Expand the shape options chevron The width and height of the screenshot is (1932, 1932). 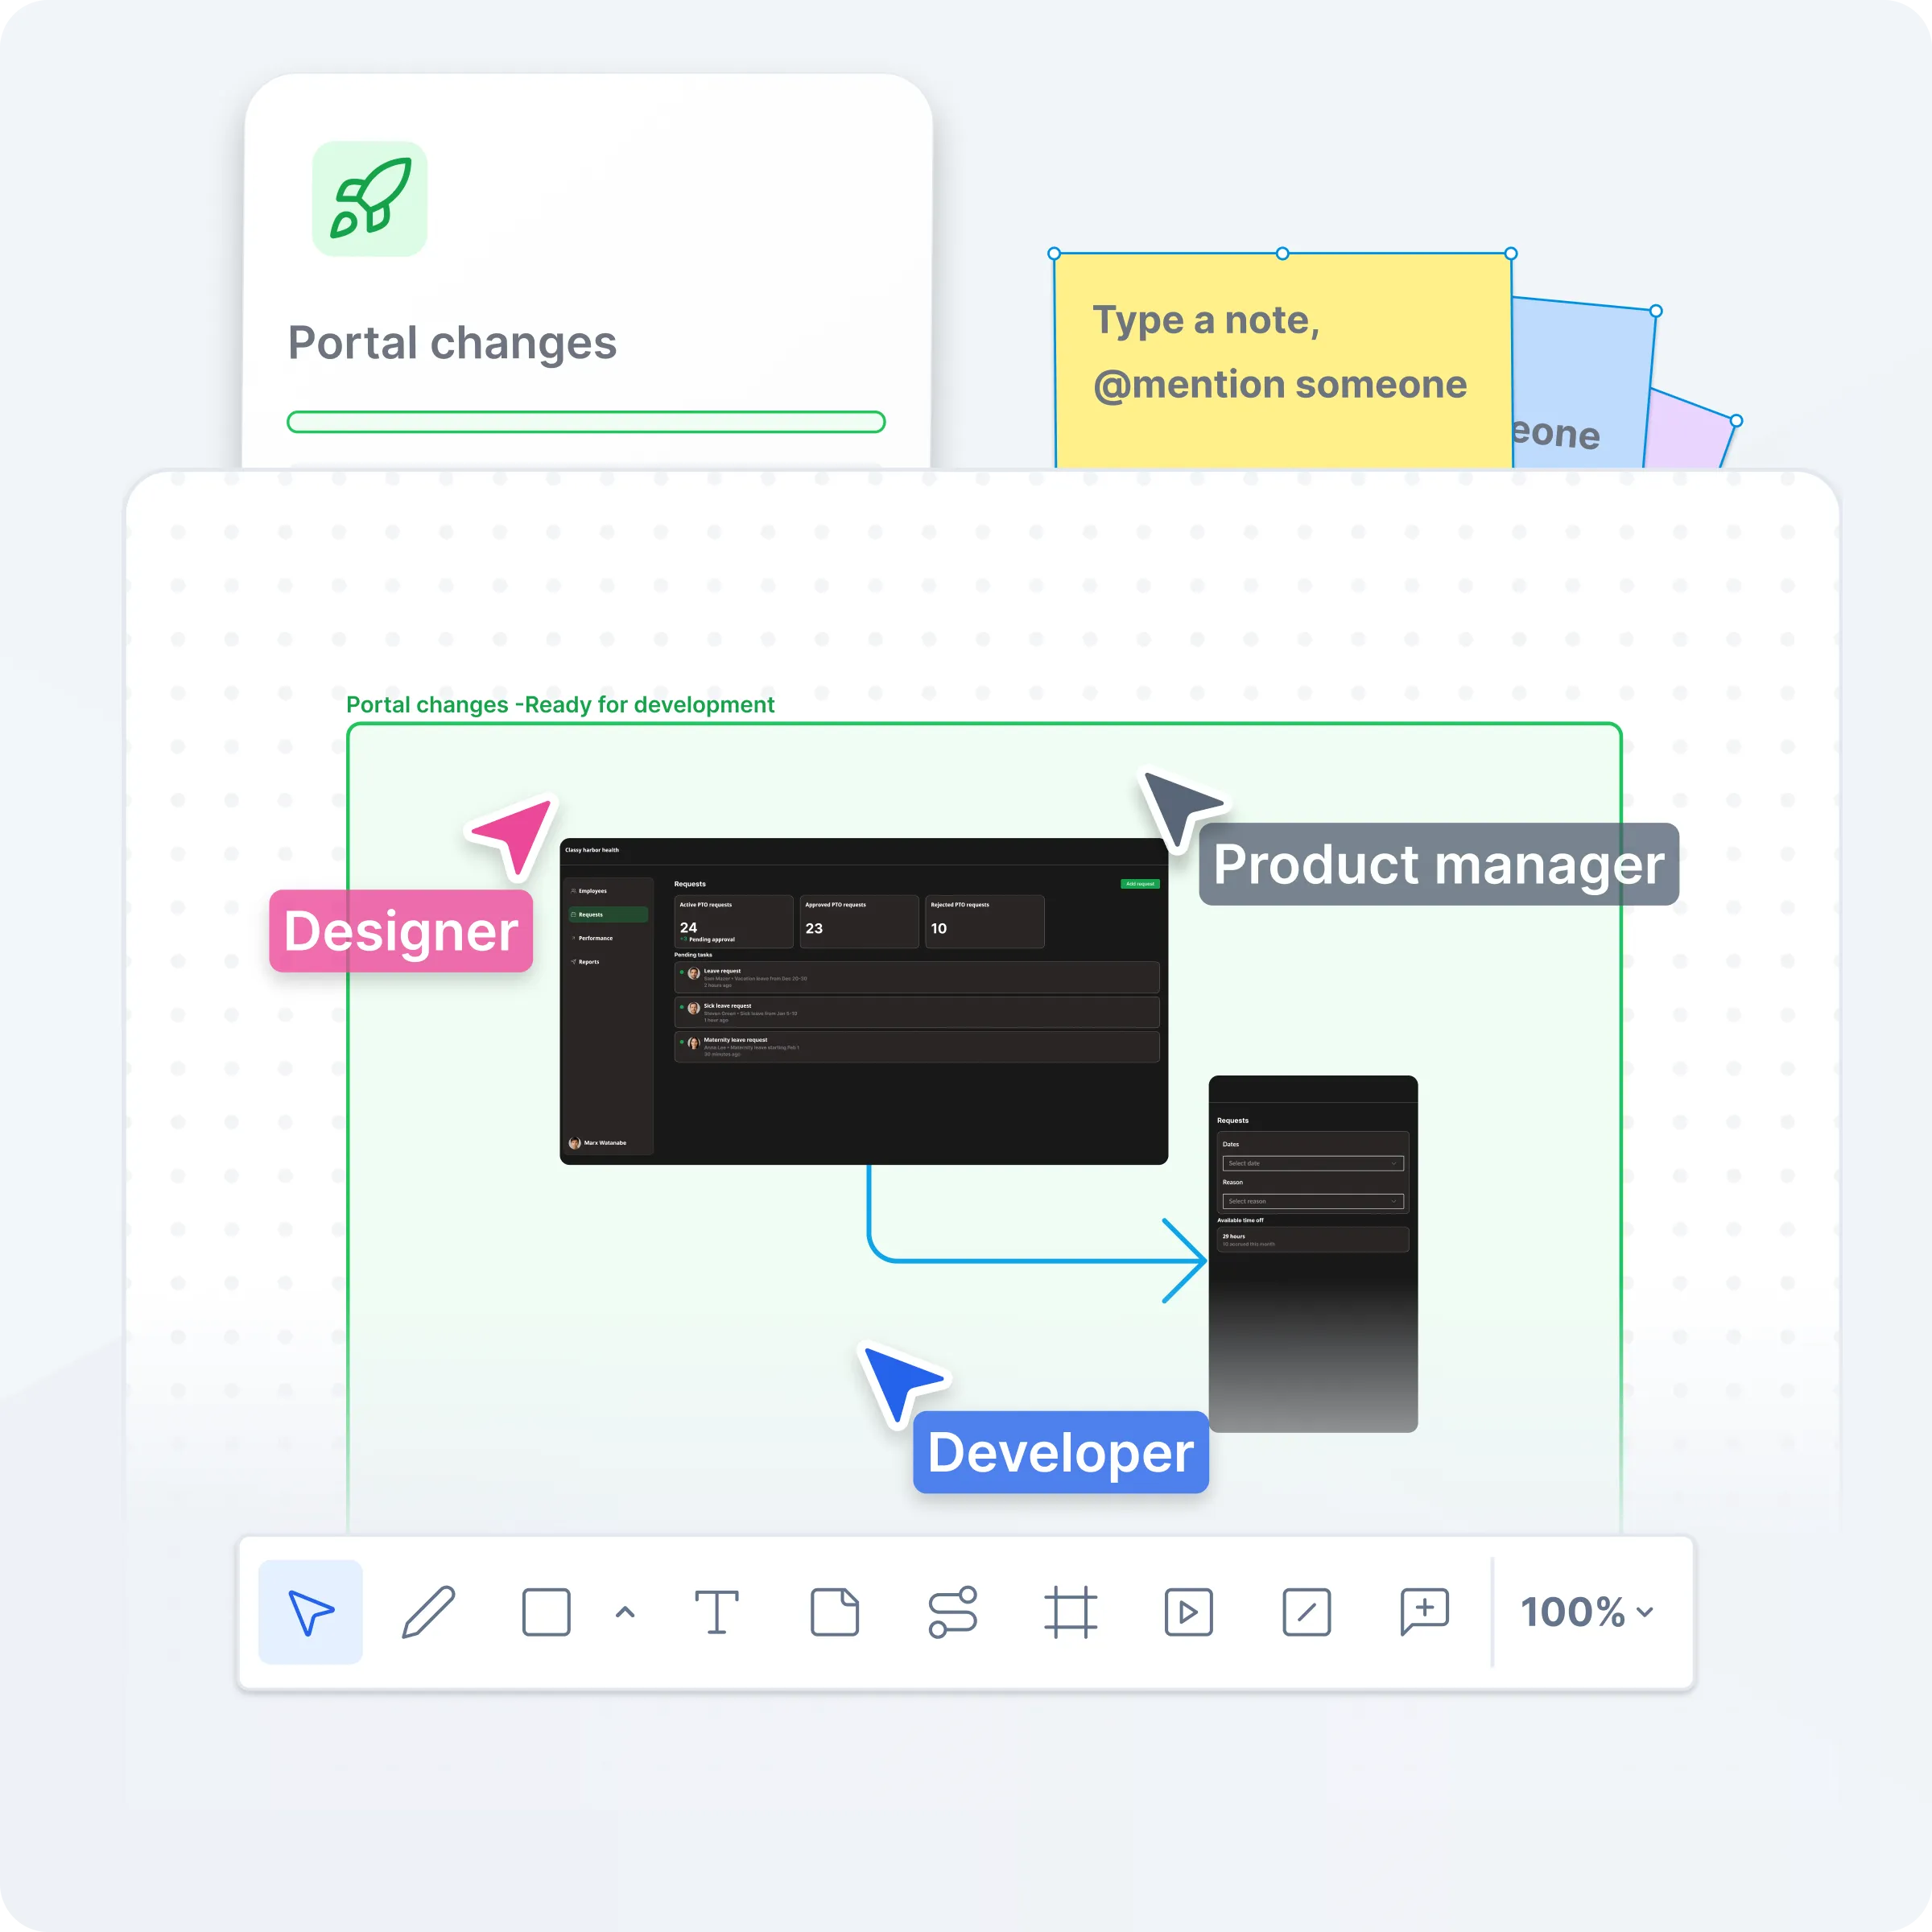click(625, 1612)
